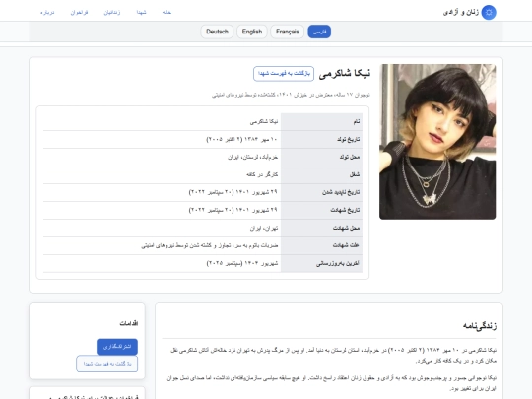
Task: Switch language to Deutsch
Action: [217, 32]
